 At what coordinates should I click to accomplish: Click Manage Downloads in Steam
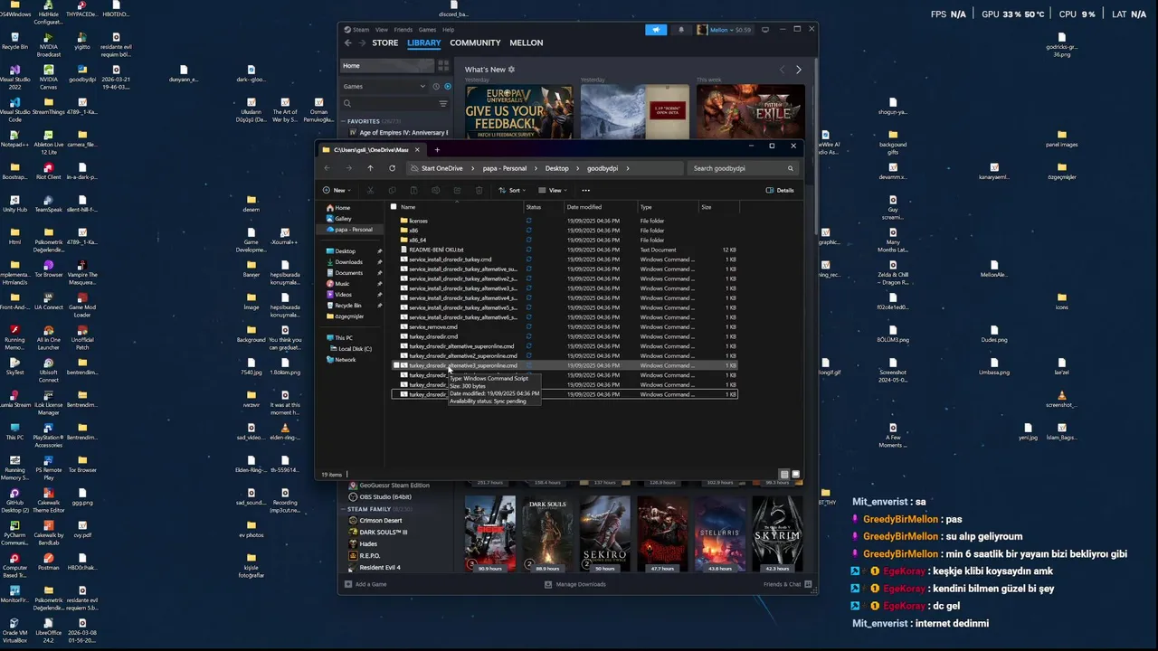tap(575, 584)
